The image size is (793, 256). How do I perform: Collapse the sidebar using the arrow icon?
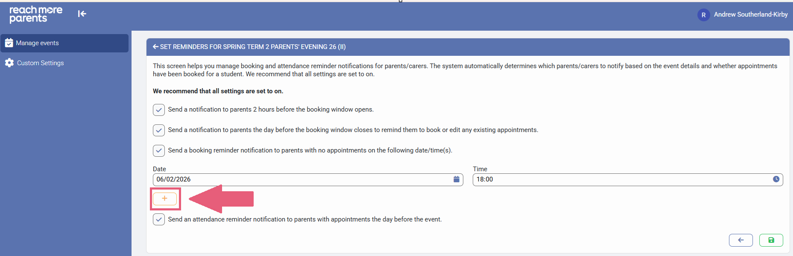click(82, 14)
